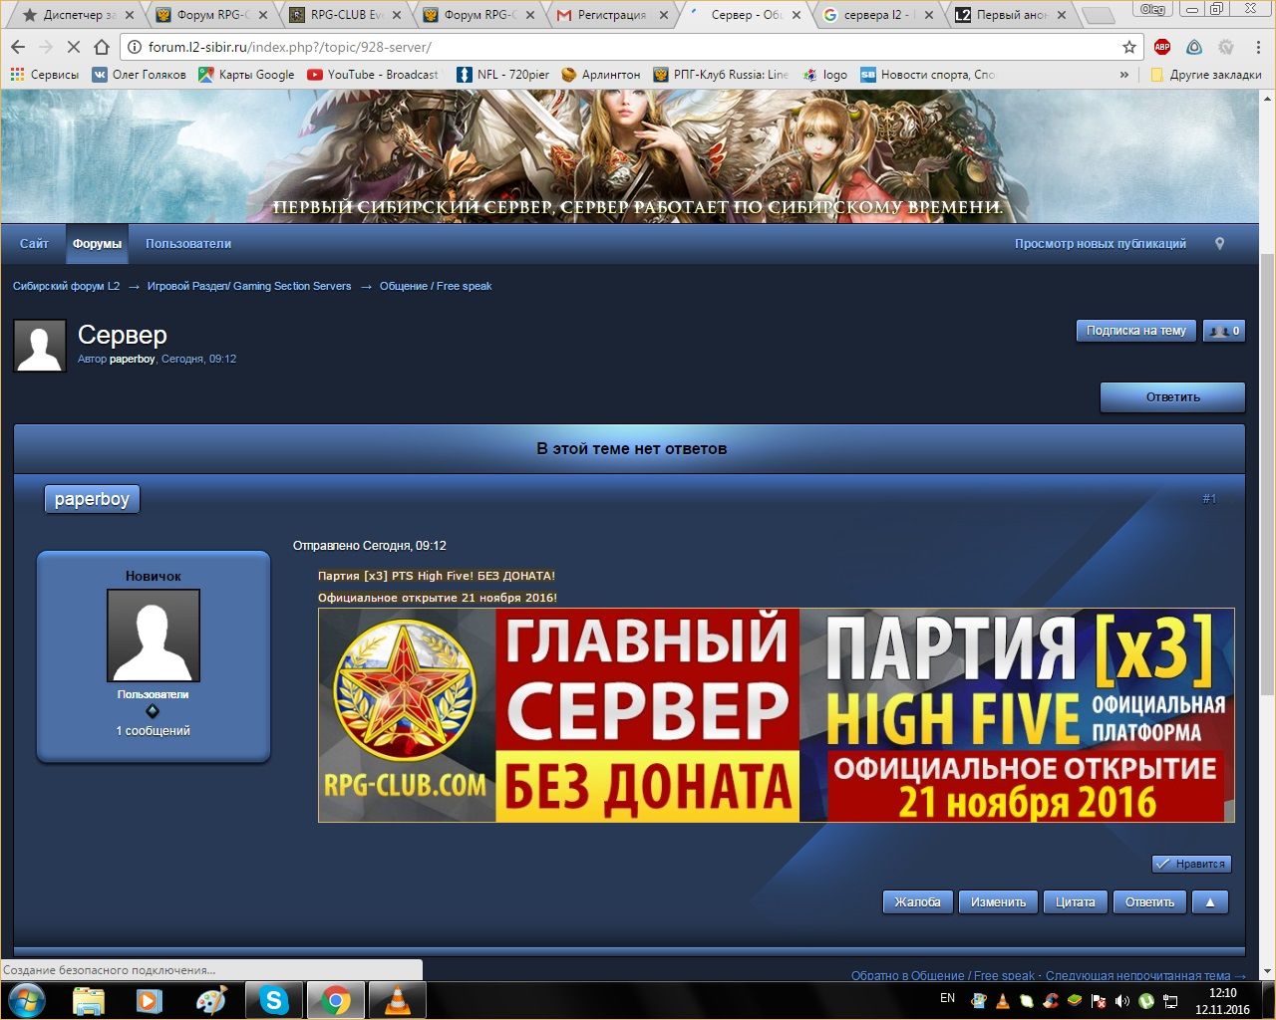The width and height of the screenshot is (1276, 1020).
Task: Open РПГ-Клуб Russia bookmark
Action: pyautogui.click(x=721, y=75)
